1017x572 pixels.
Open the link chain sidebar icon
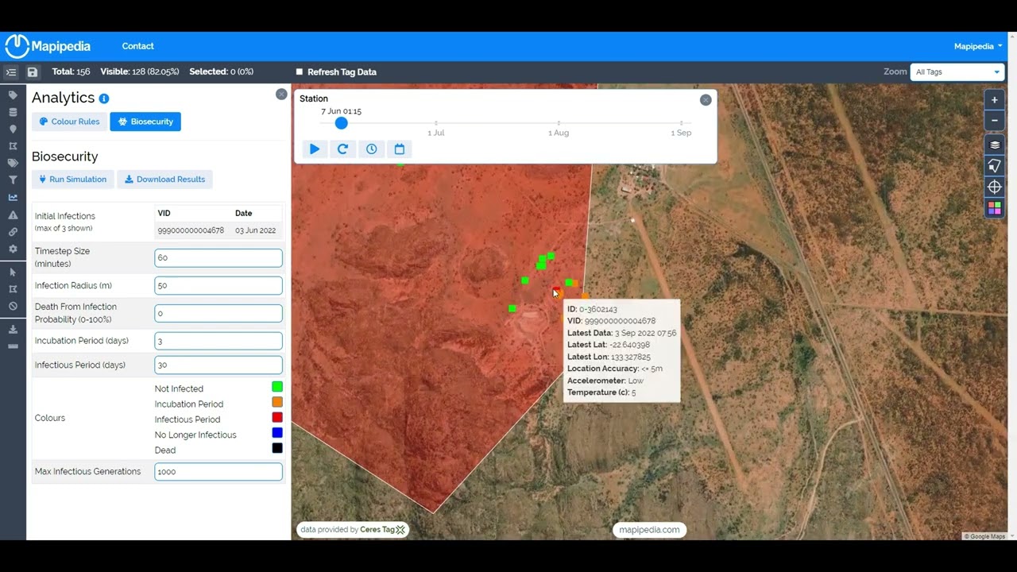click(13, 232)
